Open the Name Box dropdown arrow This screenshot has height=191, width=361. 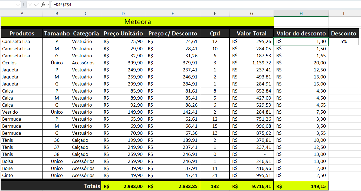pos(18,5)
